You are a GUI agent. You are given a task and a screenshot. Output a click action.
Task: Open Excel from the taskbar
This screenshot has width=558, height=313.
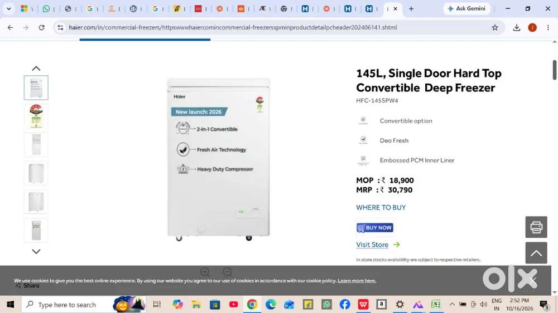[436, 305]
